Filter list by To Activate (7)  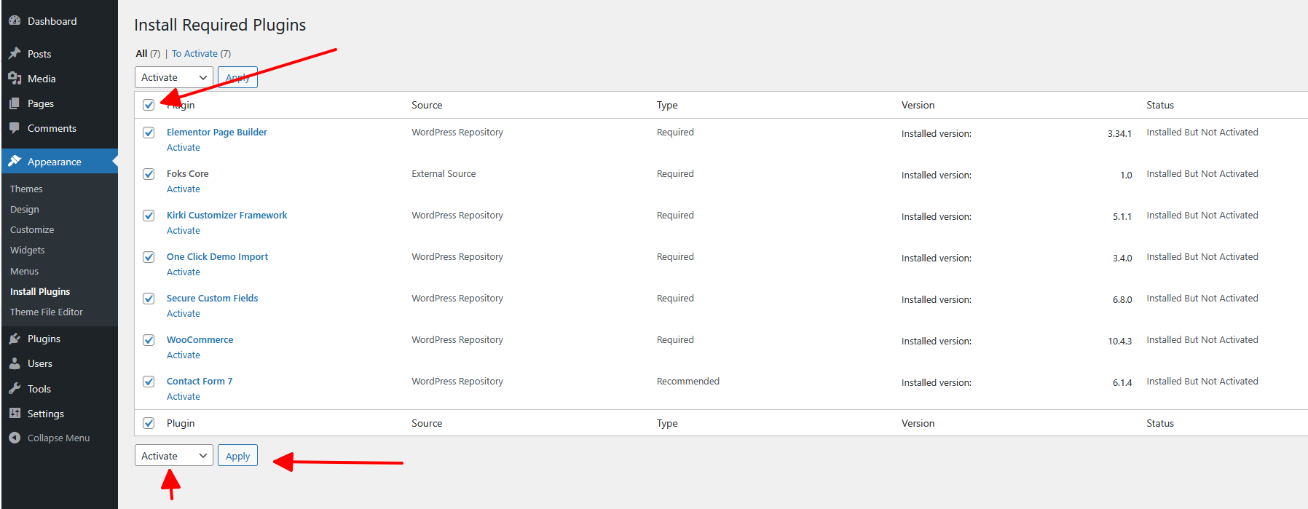coord(201,53)
